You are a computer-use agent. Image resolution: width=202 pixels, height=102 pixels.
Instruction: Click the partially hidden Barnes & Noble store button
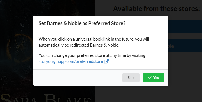coord(185,46)
